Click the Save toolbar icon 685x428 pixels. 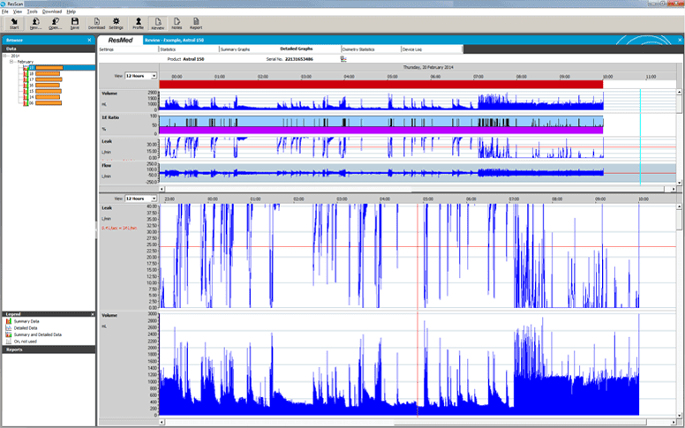(x=75, y=23)
